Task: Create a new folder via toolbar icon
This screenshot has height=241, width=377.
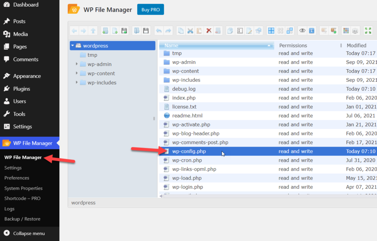Action: [x=105, y=31]
